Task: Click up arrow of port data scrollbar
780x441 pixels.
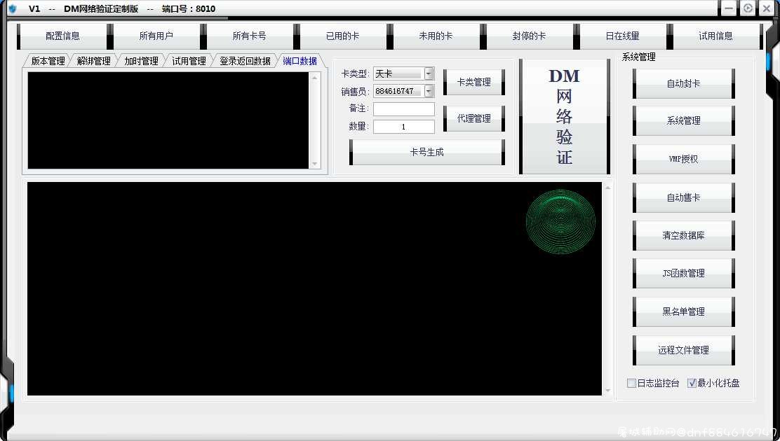Action: pos(314,78)
